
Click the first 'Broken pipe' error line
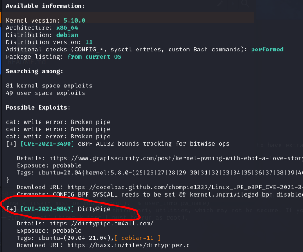[x=58, y=122]
